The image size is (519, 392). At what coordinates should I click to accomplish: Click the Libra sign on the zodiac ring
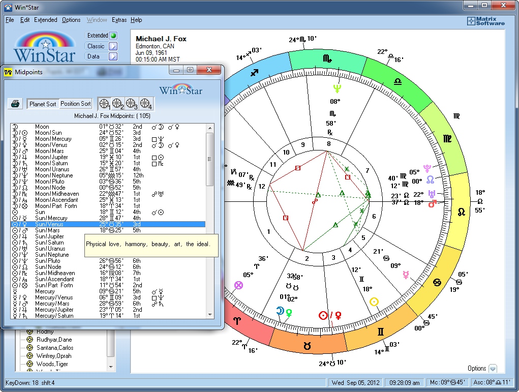pos(398,81)
